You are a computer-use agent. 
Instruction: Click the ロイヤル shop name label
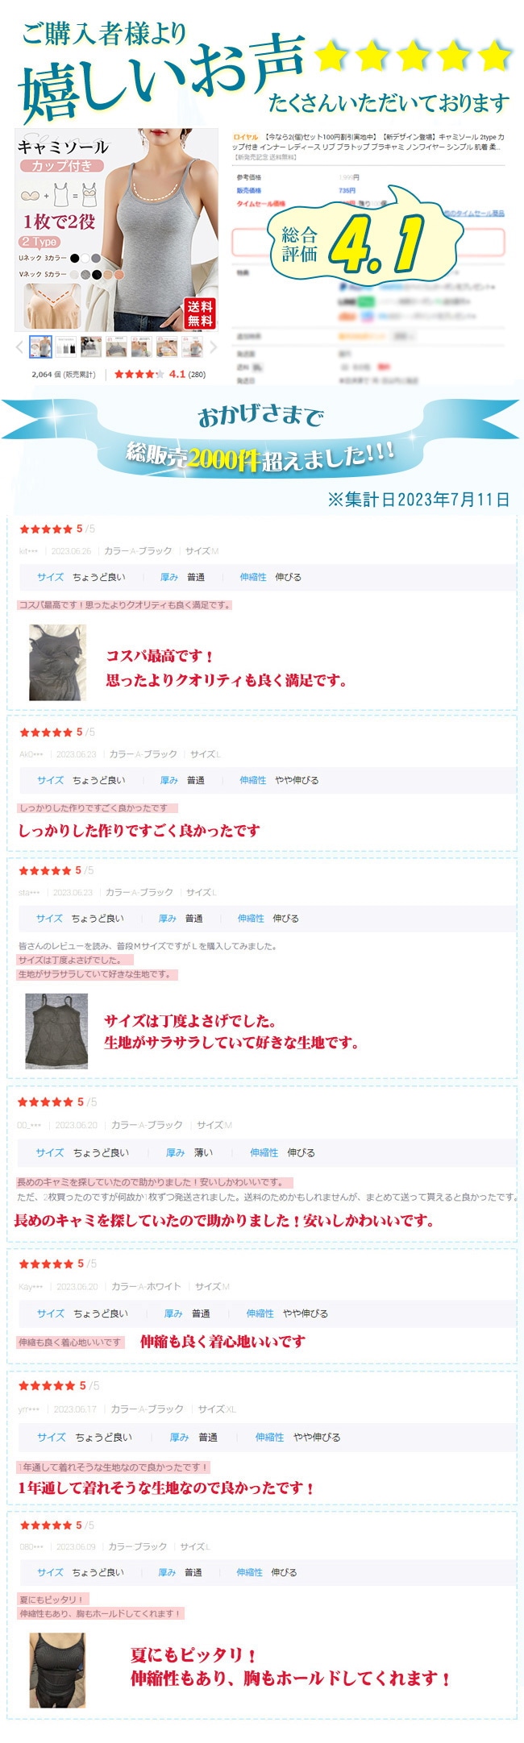click(x=245, y=138)
